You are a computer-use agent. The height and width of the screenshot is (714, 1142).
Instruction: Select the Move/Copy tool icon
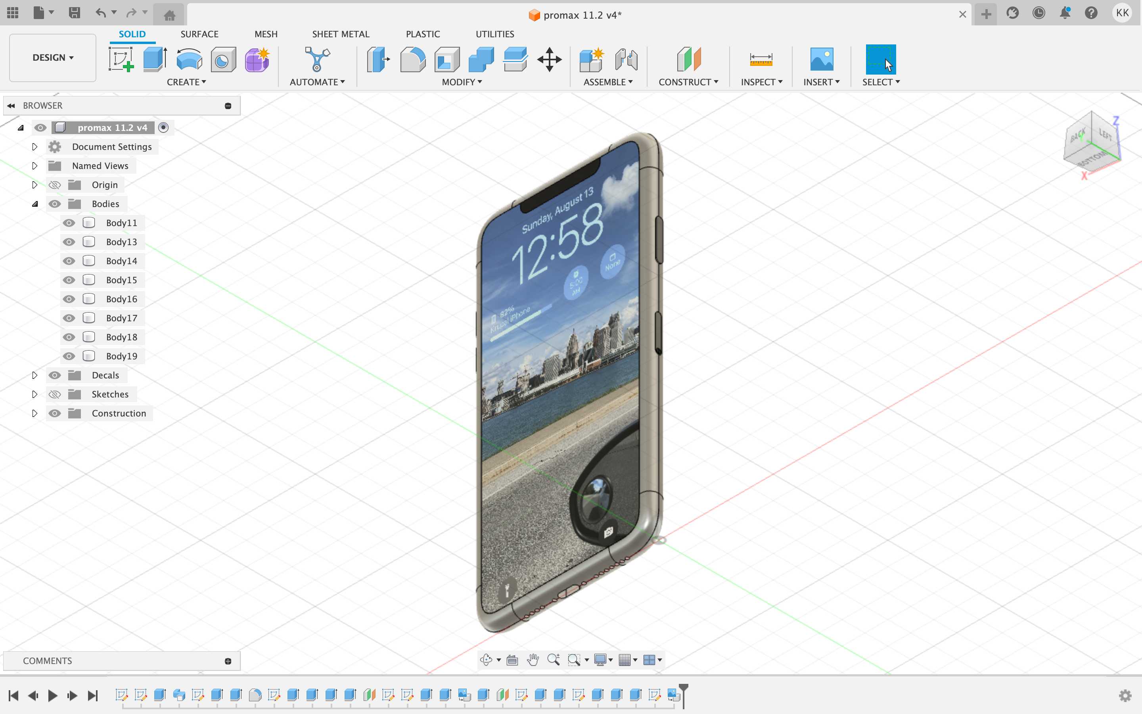click(x=549, y=59)
